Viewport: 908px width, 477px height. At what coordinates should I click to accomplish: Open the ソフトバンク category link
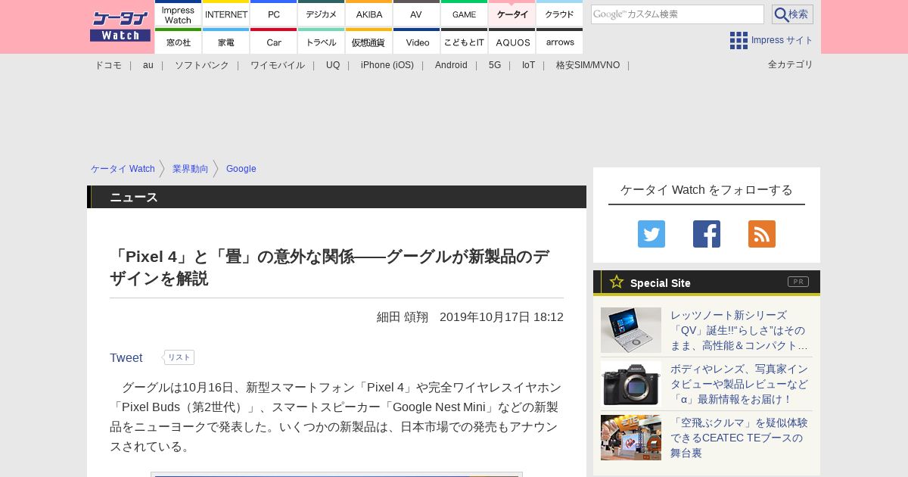point(202,65)
